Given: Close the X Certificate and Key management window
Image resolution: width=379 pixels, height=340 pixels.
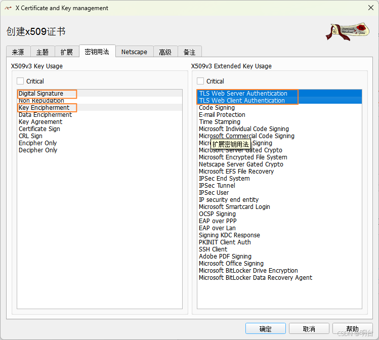Looking at the screenshot, I should 371,8.
